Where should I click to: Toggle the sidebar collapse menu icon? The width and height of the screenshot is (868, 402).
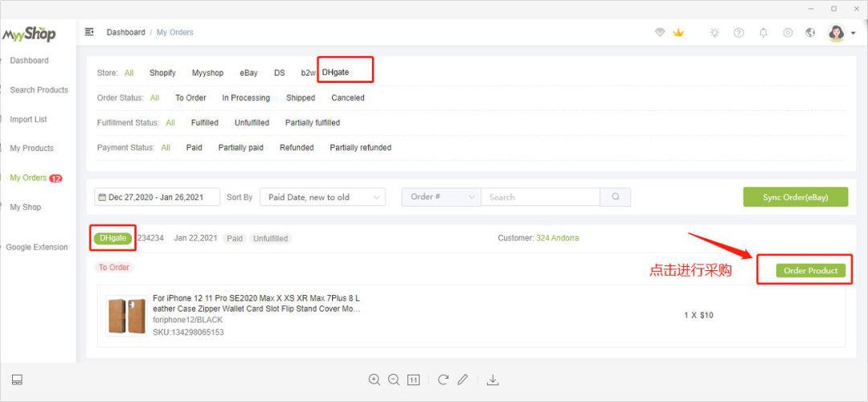click(89, 32)
